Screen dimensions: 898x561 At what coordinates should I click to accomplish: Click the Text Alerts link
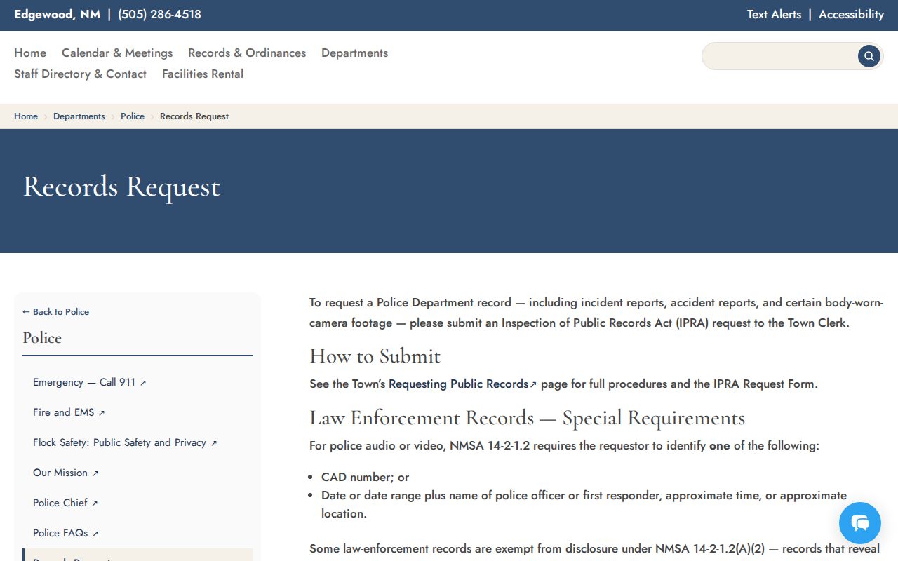[774, 14]
